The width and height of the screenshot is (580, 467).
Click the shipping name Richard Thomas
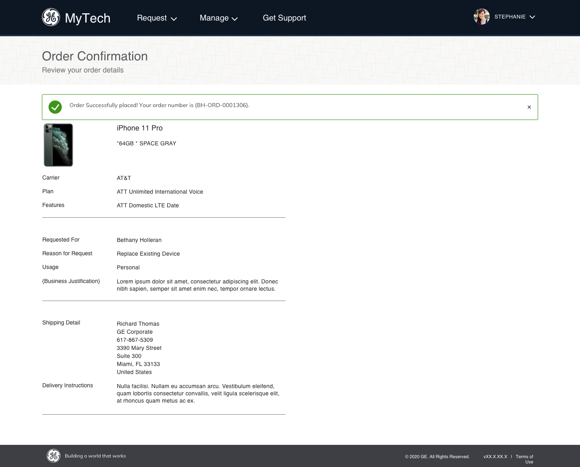pyautogui.click(x=138, y=324)
